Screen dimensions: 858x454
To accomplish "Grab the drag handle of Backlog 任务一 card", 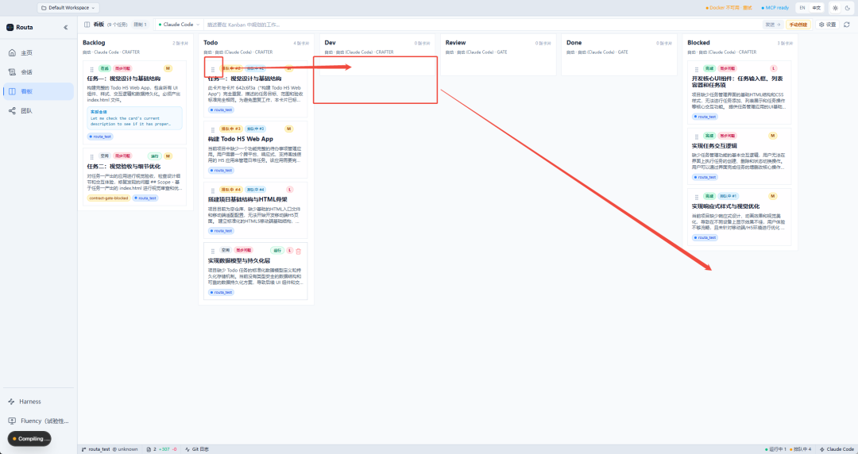I will 91,70.
